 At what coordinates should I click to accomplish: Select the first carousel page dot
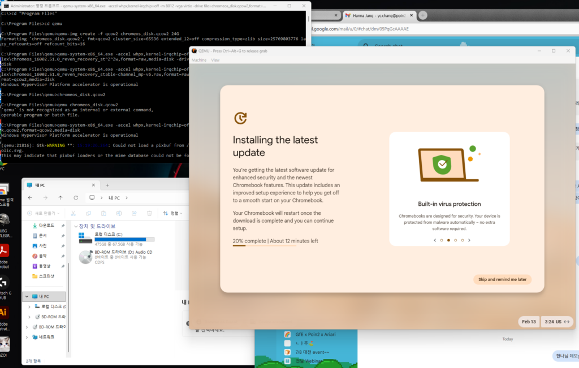(442, 240)
